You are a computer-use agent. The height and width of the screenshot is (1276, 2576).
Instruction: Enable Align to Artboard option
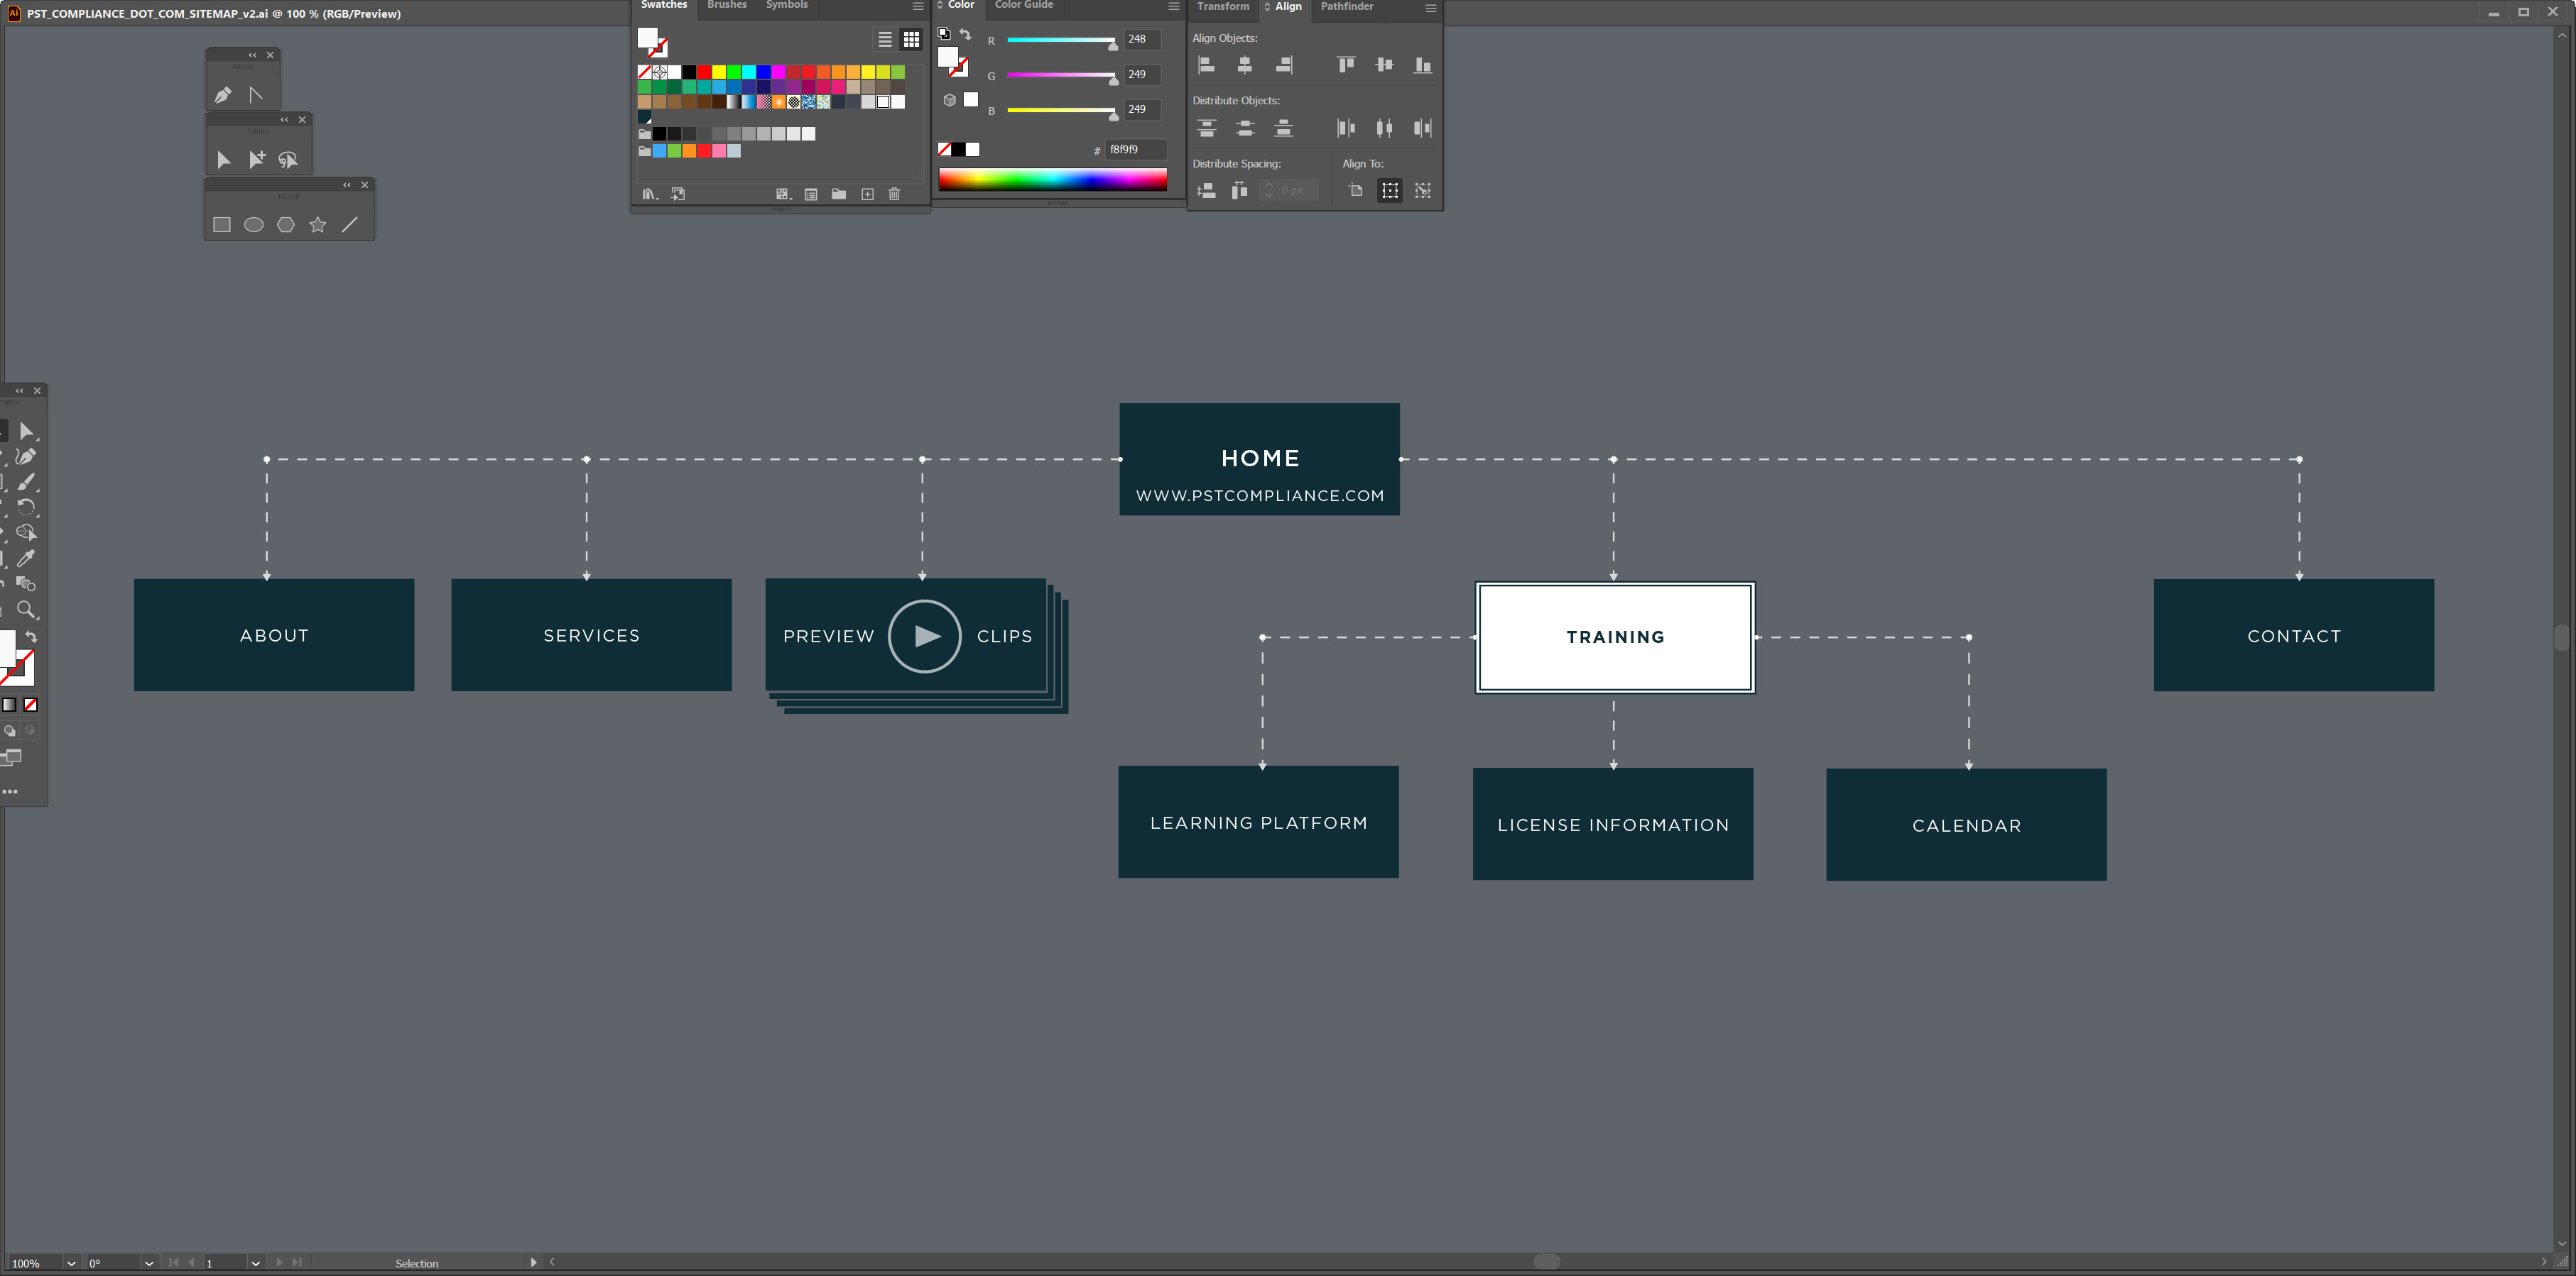click(1356, 190)
